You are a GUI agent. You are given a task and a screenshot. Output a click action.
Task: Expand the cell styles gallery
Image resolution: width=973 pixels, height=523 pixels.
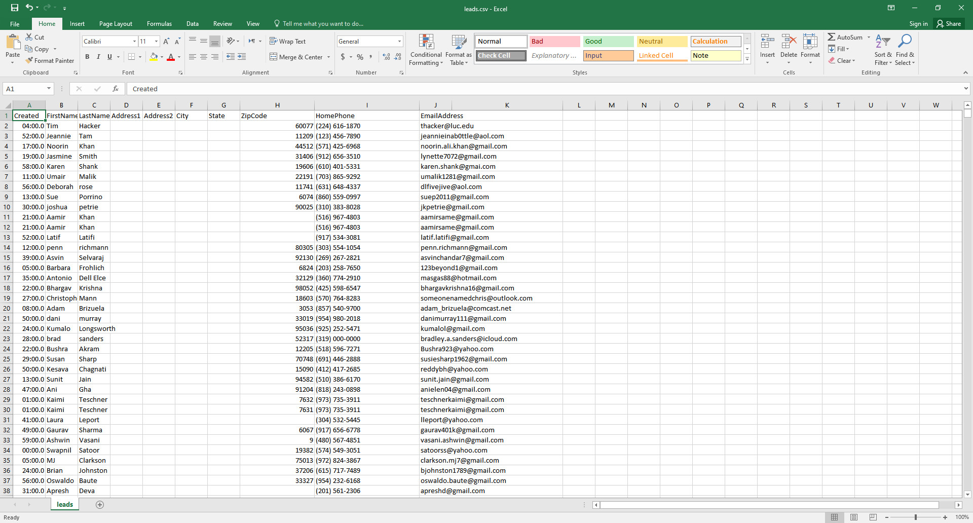tap(747, 59)
